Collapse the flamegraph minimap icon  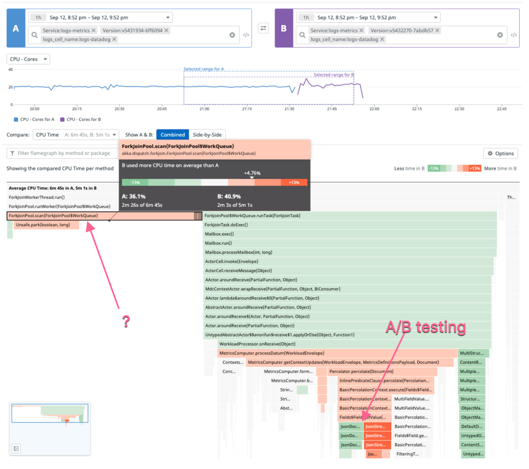[x=16, y=448]
